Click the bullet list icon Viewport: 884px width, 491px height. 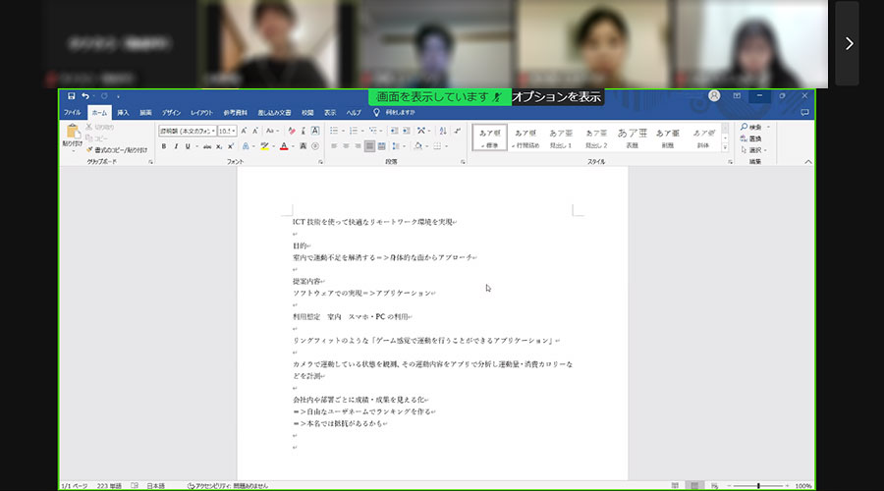tap(334, 130)
